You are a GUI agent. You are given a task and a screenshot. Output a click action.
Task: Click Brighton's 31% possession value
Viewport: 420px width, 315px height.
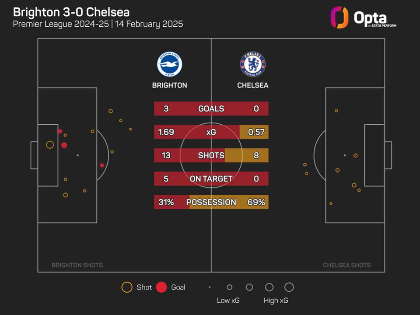[166, 202]
